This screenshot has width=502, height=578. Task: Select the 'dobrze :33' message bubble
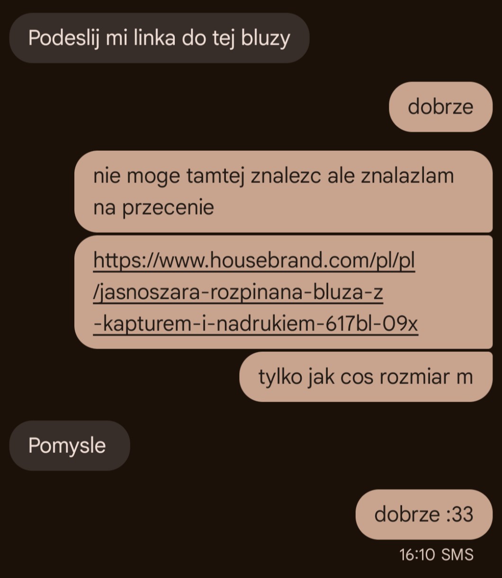point(424,514)
